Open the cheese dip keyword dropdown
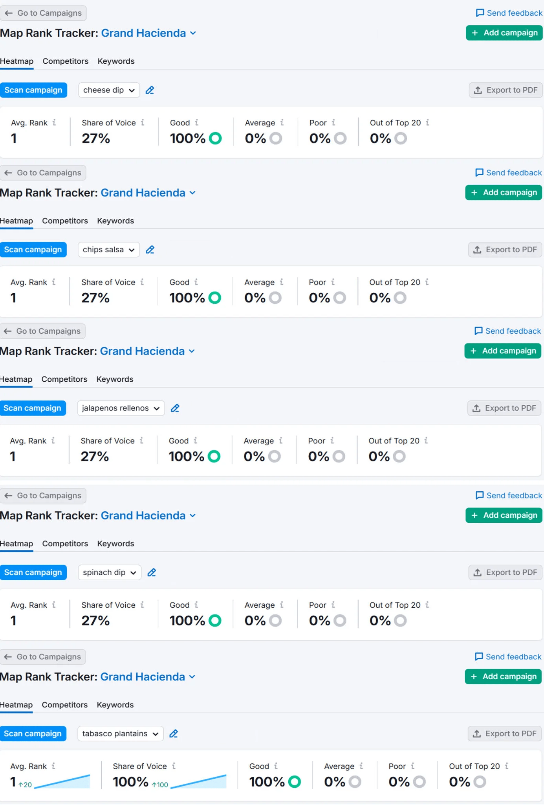The image size is (544, 805). click(109, 90)
